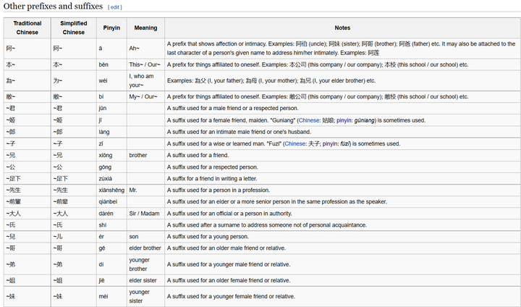
Task: Select the 'younger sister' meaning cell
Action: coord(145,296)
